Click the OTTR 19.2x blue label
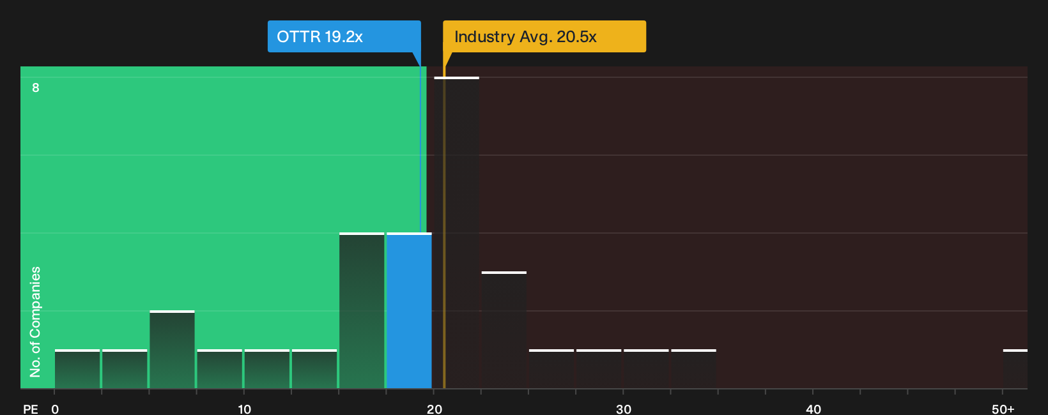Image resolution: width=1048 pixels, height=415 pixels. coord(344,36)
